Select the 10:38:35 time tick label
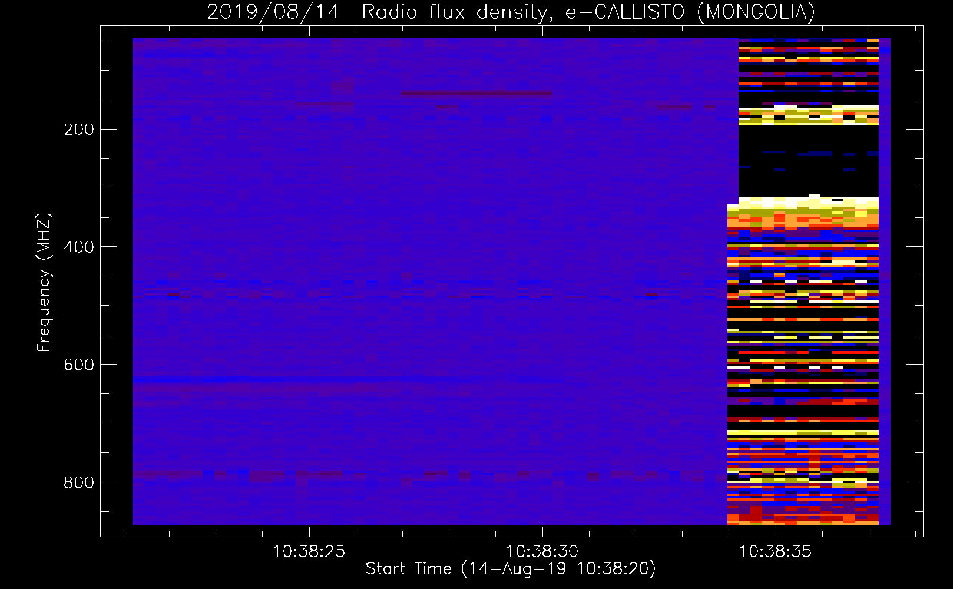The image size is (953, 589). pyautogui.click(x=775, y=552)
